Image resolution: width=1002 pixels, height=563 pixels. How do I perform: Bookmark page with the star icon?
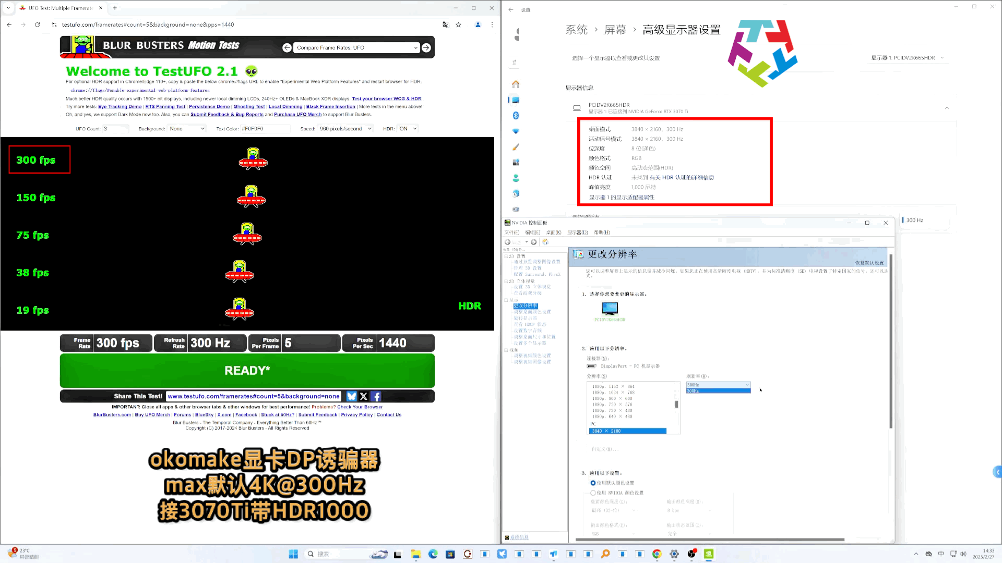(458, 25)
